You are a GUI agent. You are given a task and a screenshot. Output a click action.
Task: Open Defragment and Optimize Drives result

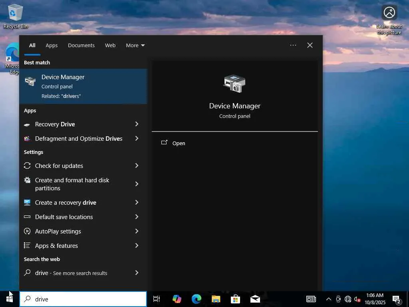(83, 138)
